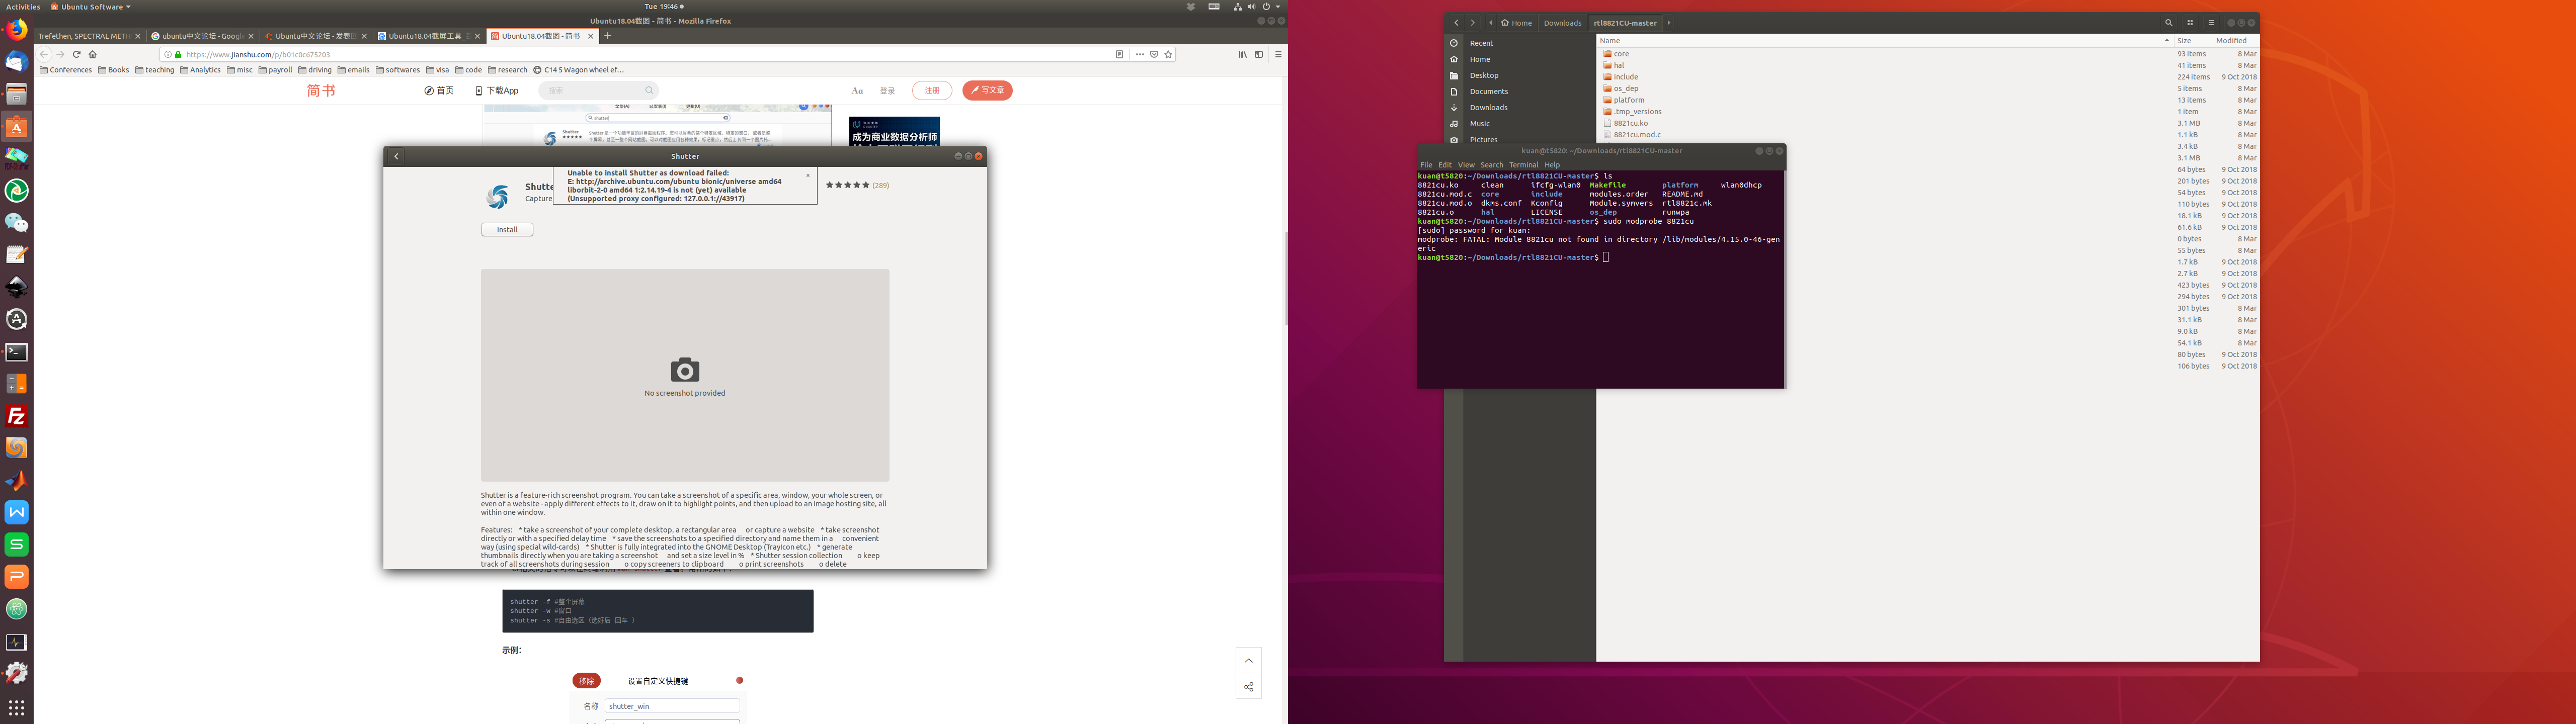Click the share icon on jianshu page

1248,687
